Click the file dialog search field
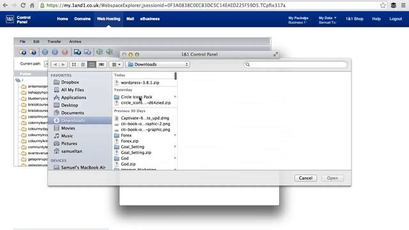 [x=295, y=65]
